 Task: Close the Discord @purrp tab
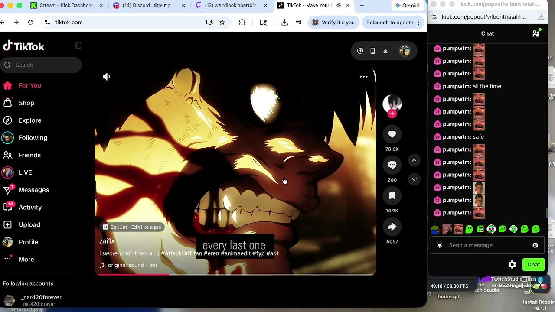pos(183,5)
